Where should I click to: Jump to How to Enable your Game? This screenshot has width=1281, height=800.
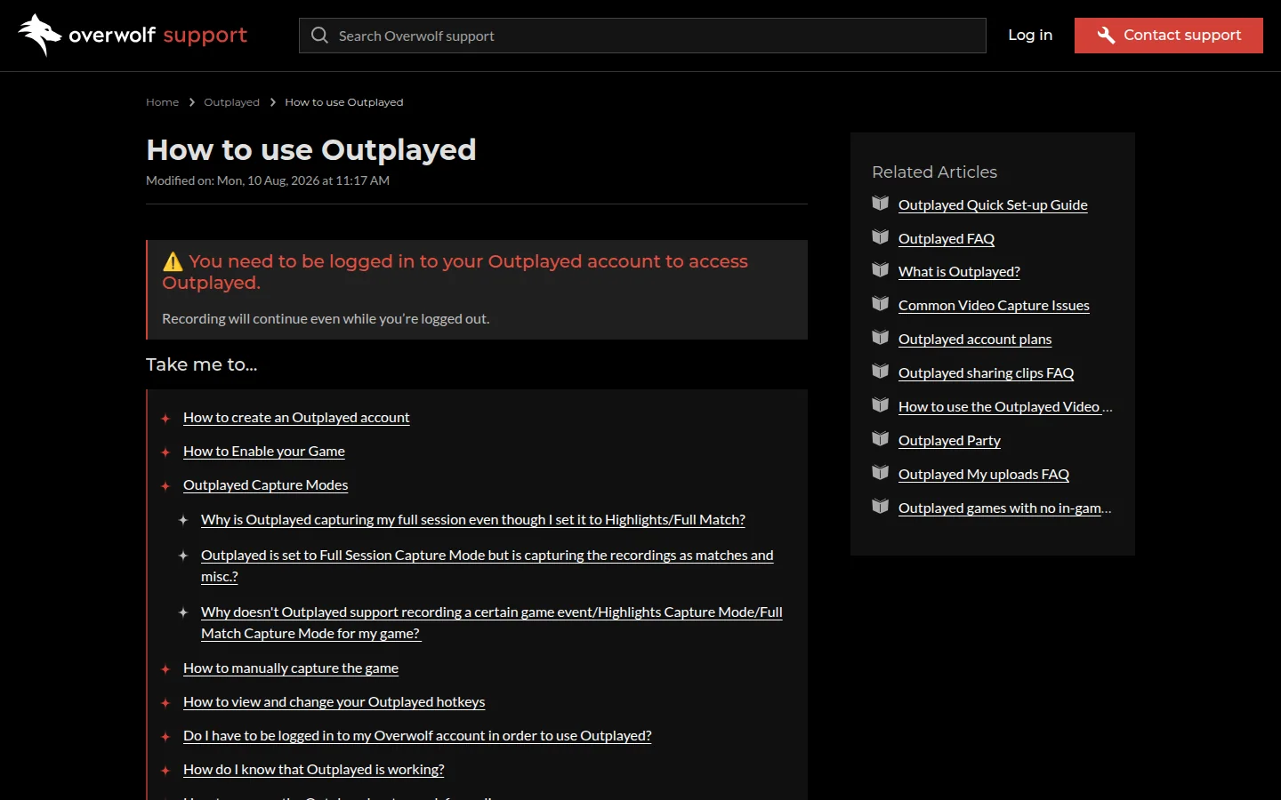tap(264, 452)
